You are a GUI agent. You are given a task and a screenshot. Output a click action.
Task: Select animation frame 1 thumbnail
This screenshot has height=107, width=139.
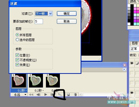point(19,81)
